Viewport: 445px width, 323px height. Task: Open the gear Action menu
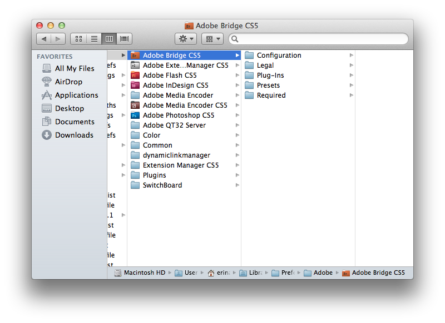pos(186,39)
